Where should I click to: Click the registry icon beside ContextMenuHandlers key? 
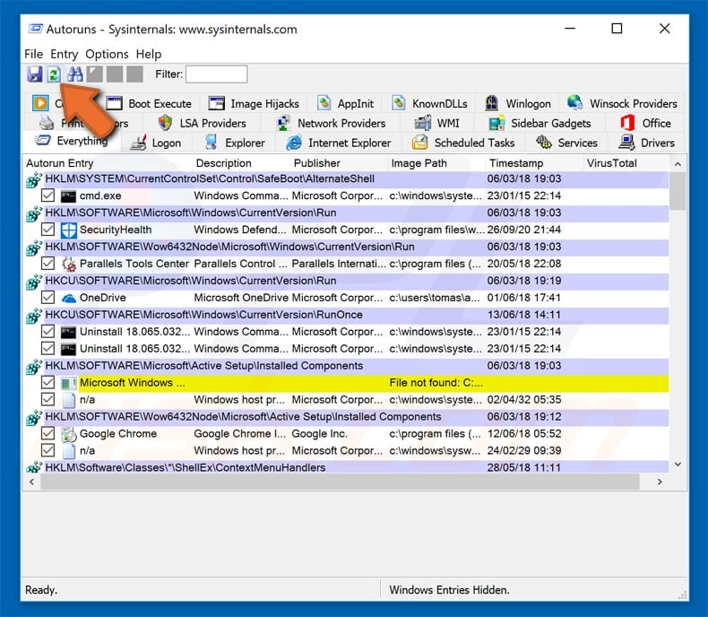click(34, 467)
